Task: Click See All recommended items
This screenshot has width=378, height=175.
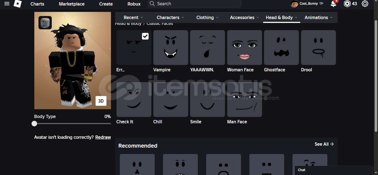Action: click(x=324, y=144)
